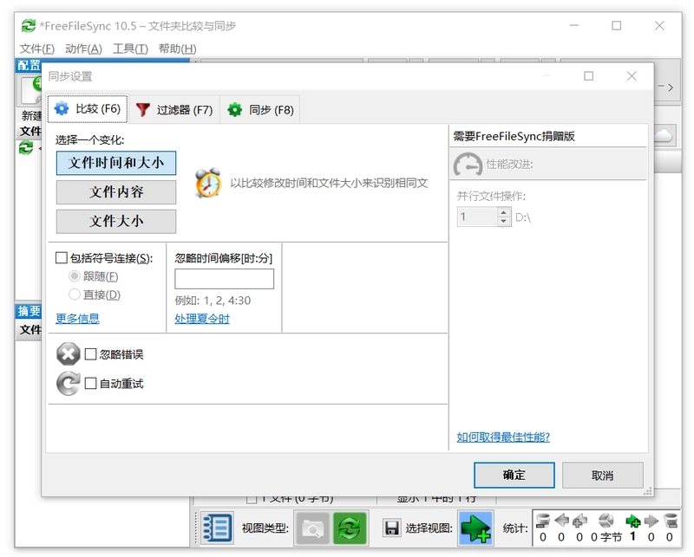
Task: Select the 文件大小 comparison variant
Action: (x=116, y=221)
